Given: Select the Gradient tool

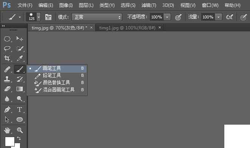Looking at the screenshot, I should (x=20, y=89).
